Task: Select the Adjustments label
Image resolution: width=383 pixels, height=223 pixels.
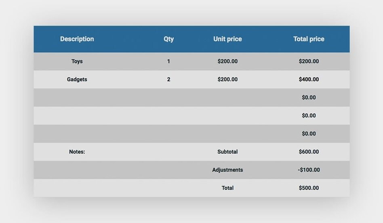Action: 227,170
